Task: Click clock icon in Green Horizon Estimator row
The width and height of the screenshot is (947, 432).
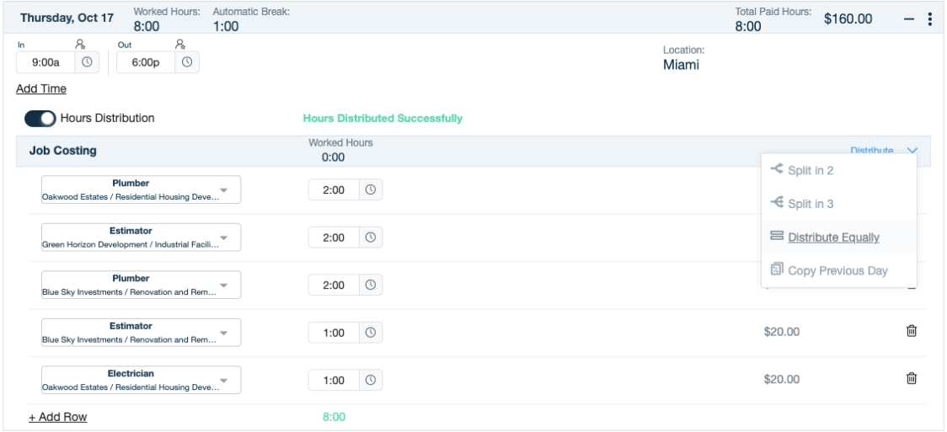Action: [371, 237]
